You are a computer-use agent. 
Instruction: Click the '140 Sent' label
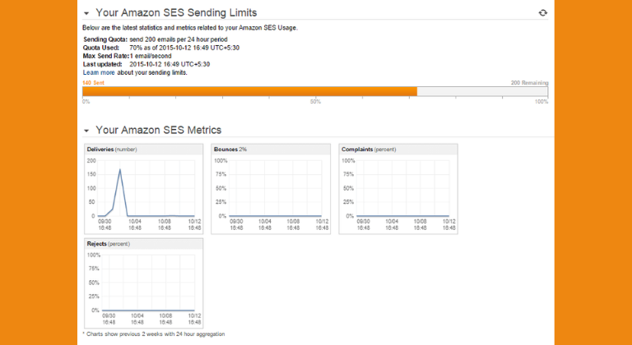pos(92,83)
